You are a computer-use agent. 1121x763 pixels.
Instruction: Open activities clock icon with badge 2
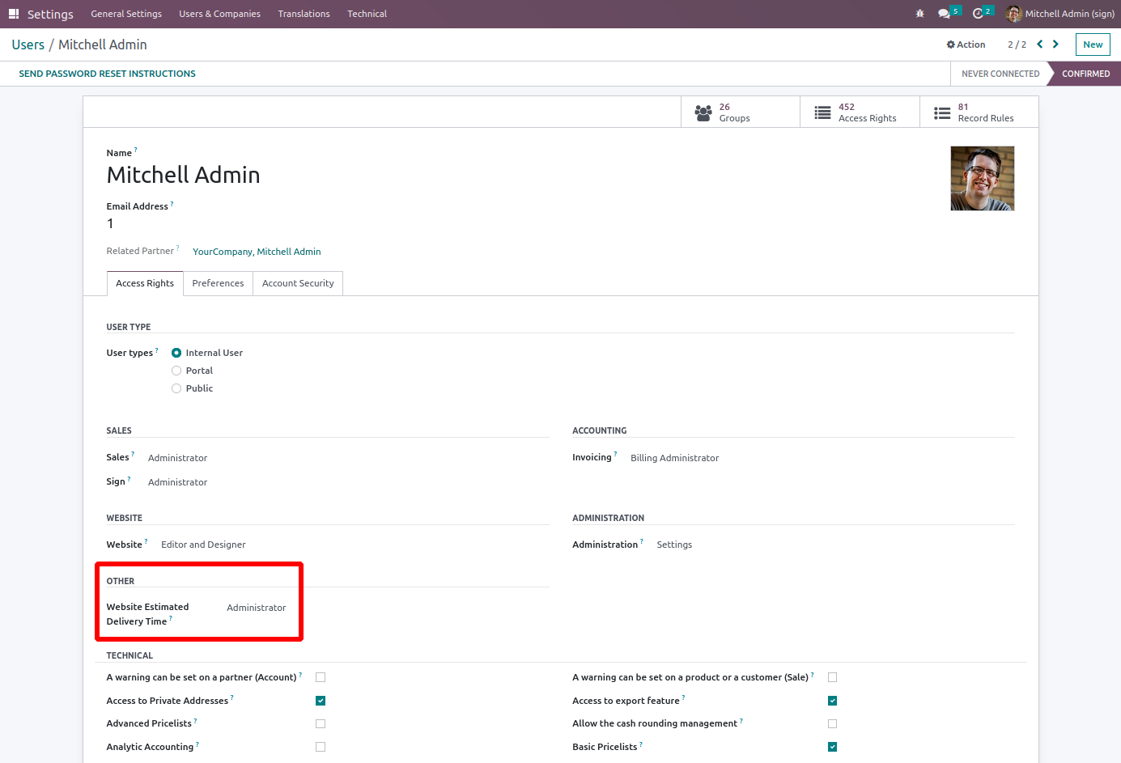[x=982, y=13]
